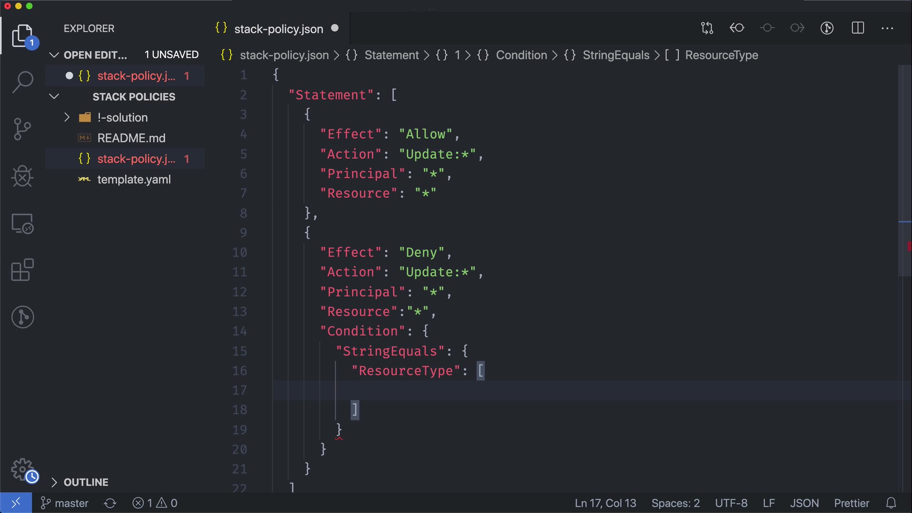
Task: Click the Compare Changes icon in editor toolbar
Action: 707,28
